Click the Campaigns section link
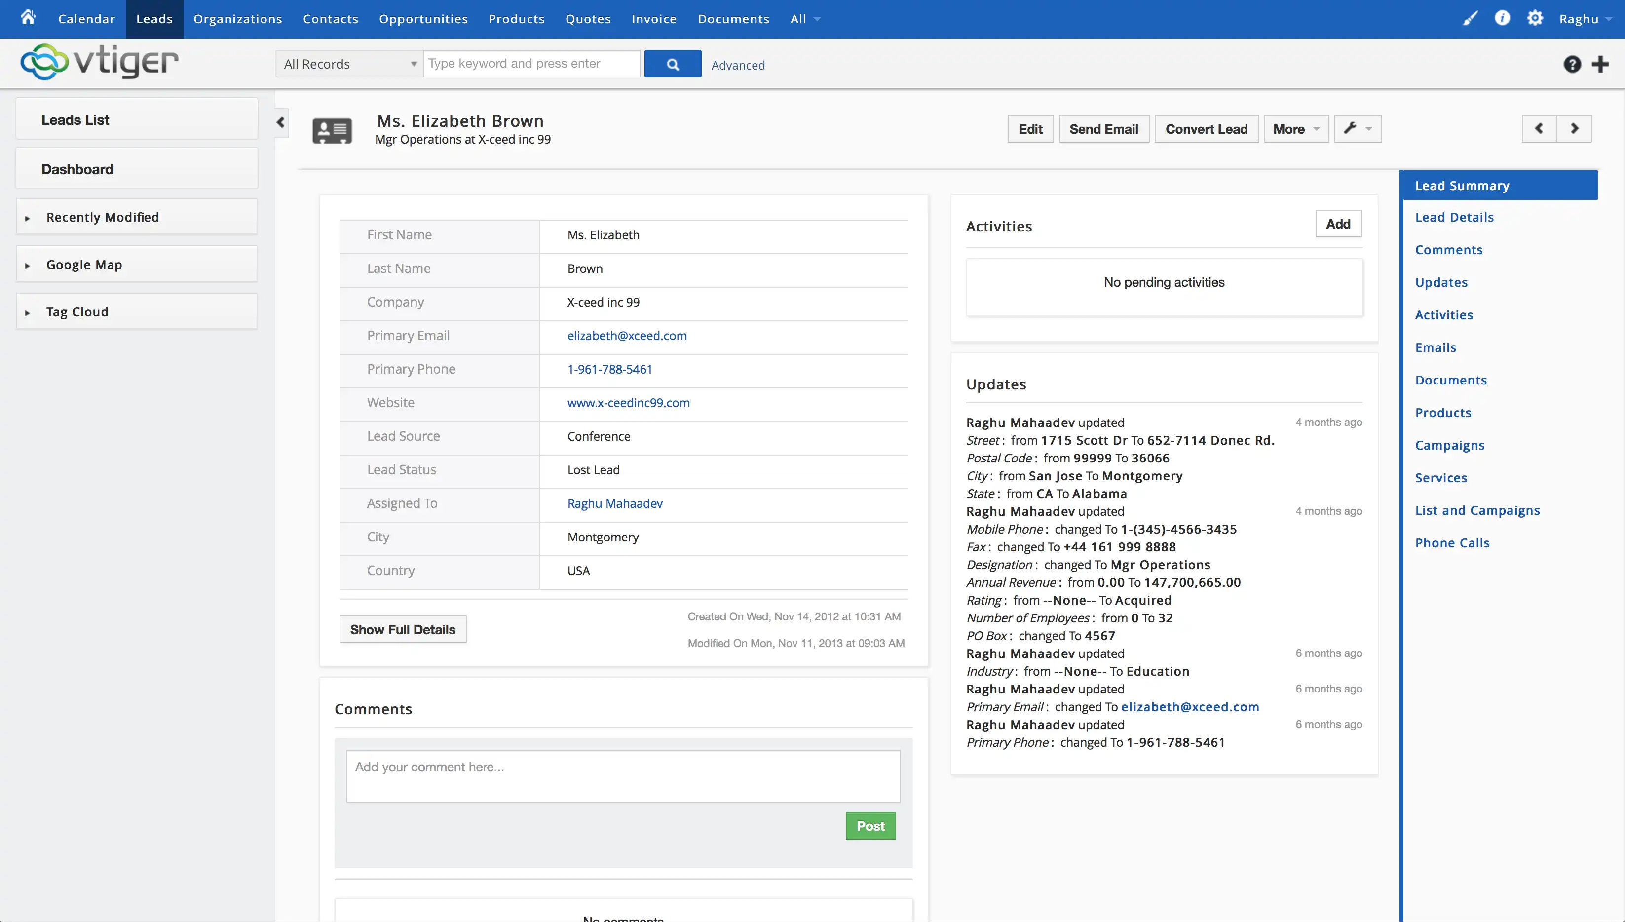This screenshot has width=1625, height=922. [x=1450, y=444]
